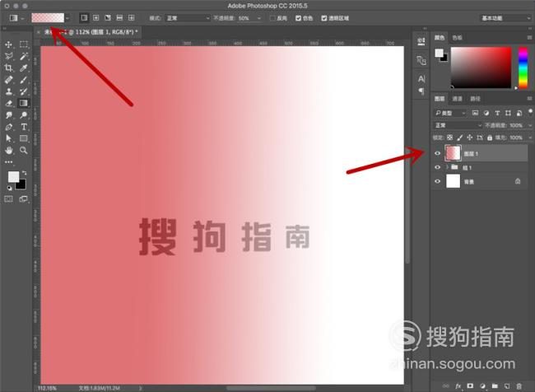The width and height of the screenshot is (535, 392).
Task: Switch to the Channels tab
Action: [x=457, y=99]
